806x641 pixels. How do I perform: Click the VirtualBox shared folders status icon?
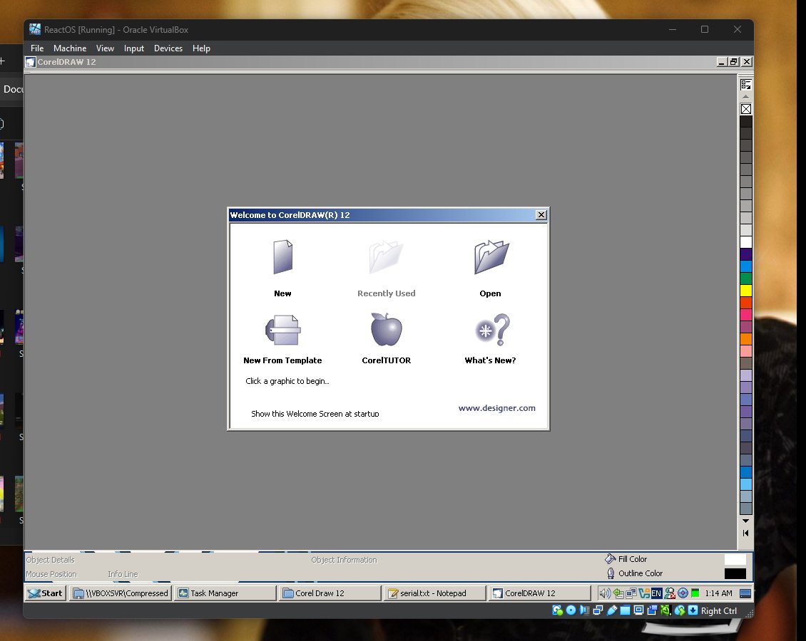pyautogui.click(x=625, y=610)
